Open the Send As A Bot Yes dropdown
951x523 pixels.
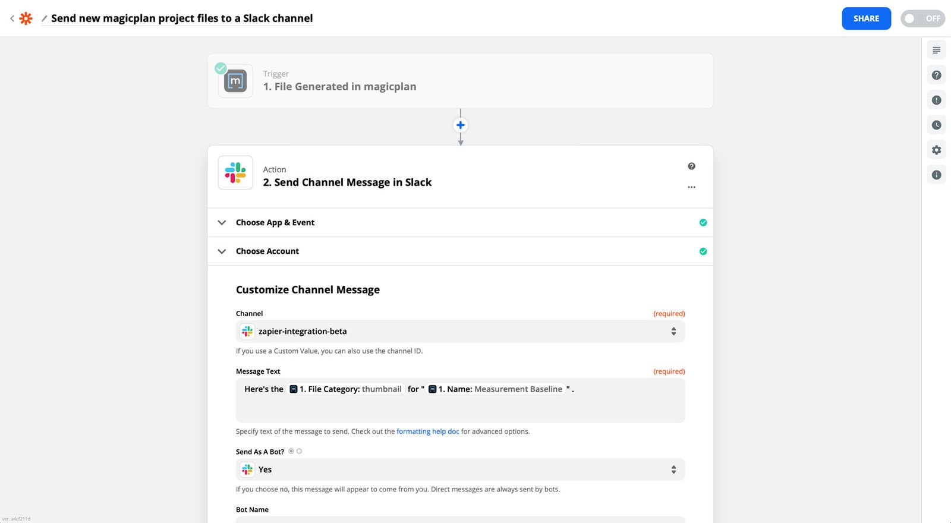pos(460,470)
